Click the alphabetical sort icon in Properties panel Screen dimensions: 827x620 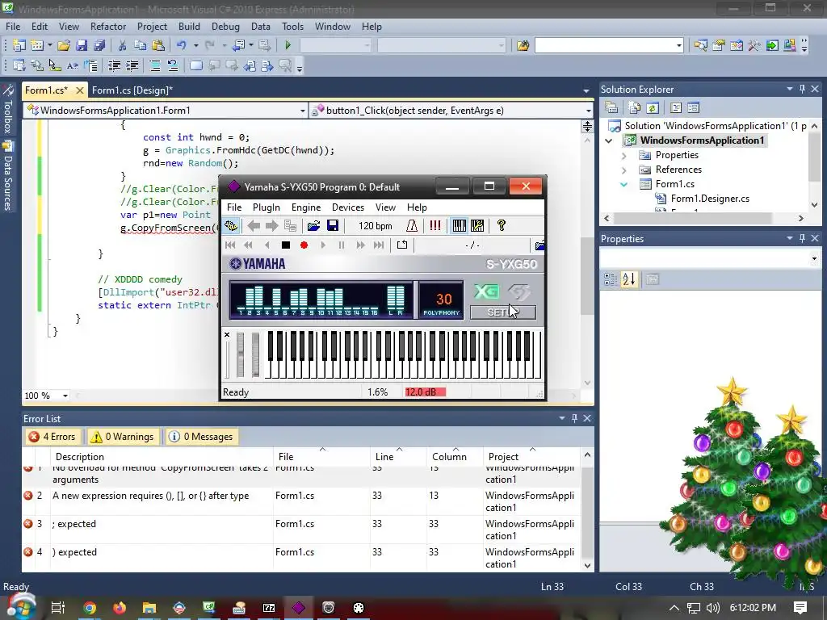(628, 279)
